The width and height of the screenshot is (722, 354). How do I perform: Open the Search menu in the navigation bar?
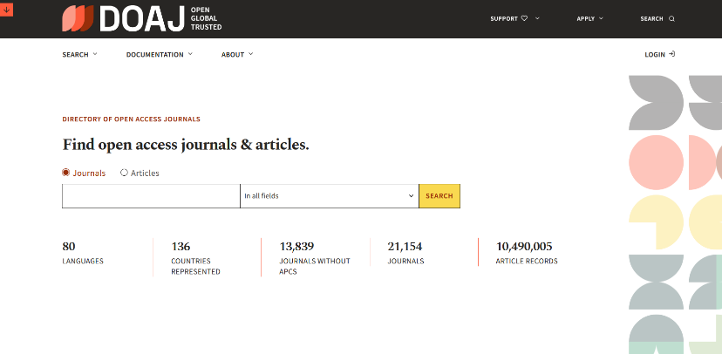coord(75,54)
